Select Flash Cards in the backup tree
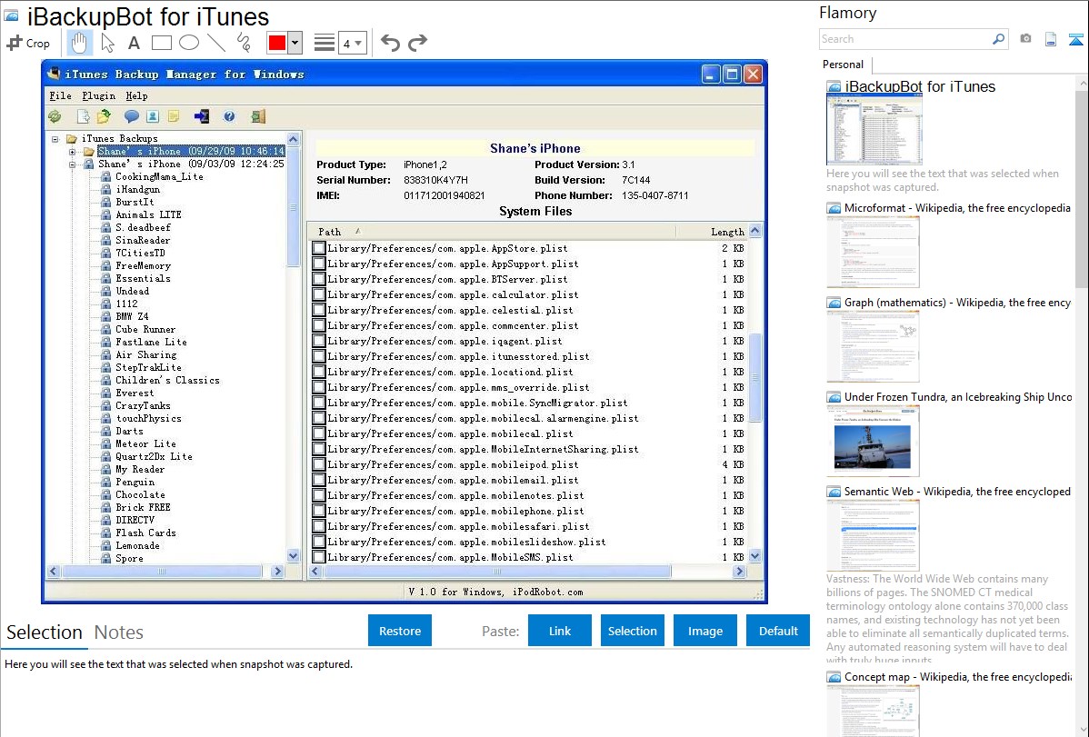The height and width of the screenshot is (737, 1089). [145, 533]
